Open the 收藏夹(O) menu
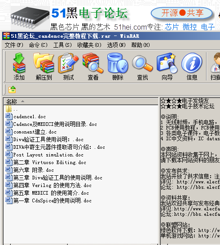Viewport: 220px width, 245px height. point(89,45)
